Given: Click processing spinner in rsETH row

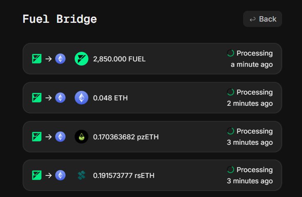Looking at the screenshot, I should pos(231,170).
